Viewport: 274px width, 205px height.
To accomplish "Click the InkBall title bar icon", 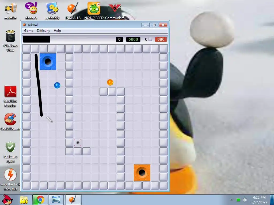I will point(25,25).
